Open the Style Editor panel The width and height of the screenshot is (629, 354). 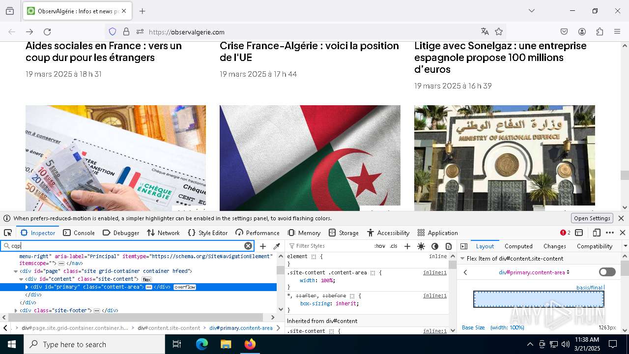tap(207, 233)
